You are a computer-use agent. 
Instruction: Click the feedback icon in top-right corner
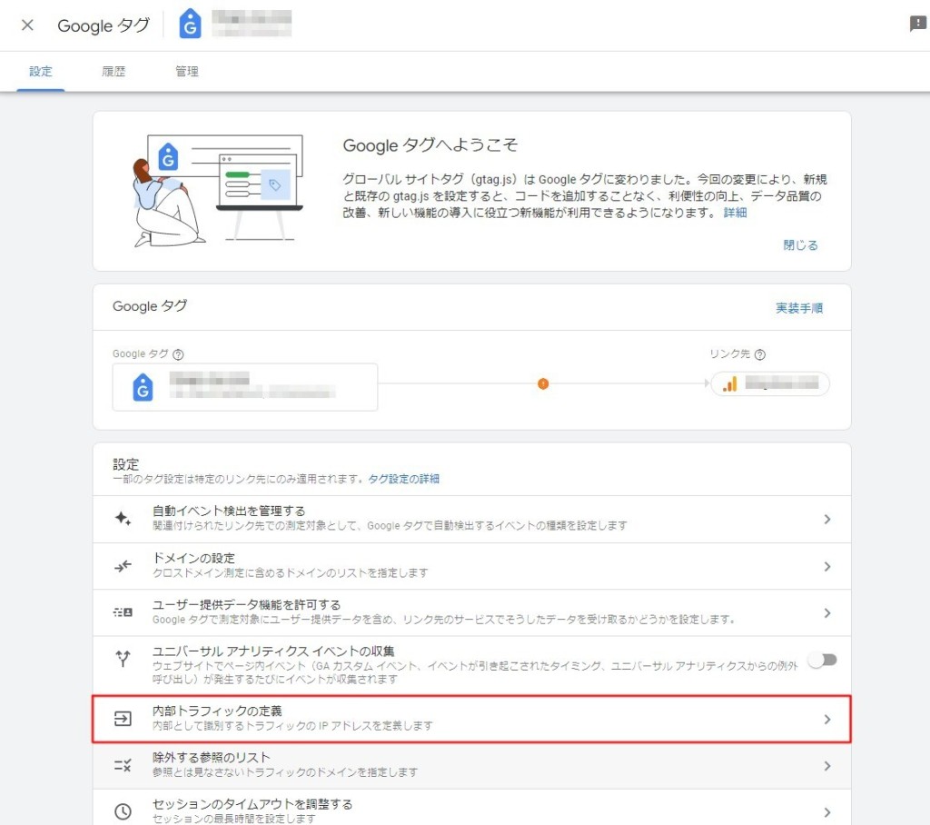917,25
